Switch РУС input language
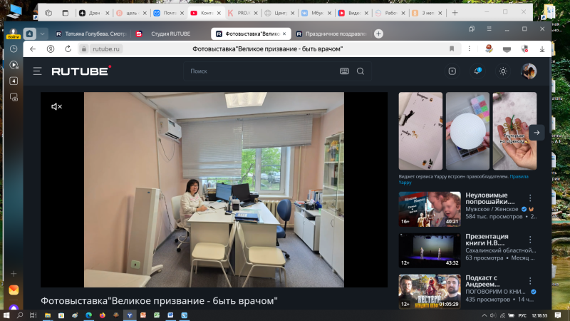This screenshot has height=321, width=570. pyautogui.click(x=522, y=315)
